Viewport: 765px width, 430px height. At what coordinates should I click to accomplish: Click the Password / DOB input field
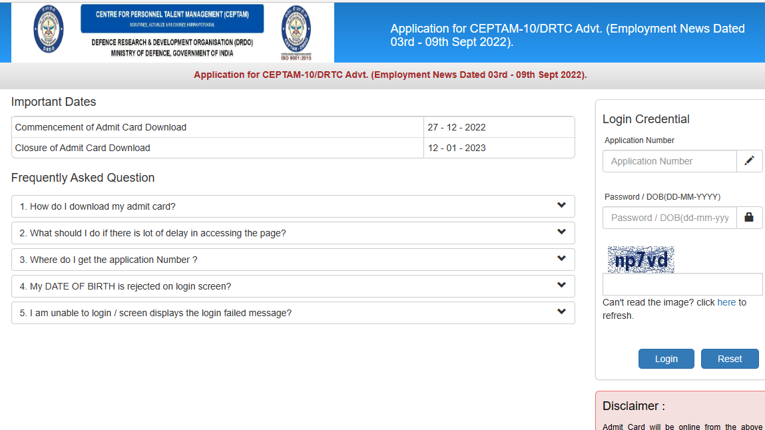[x=669, y=218]
